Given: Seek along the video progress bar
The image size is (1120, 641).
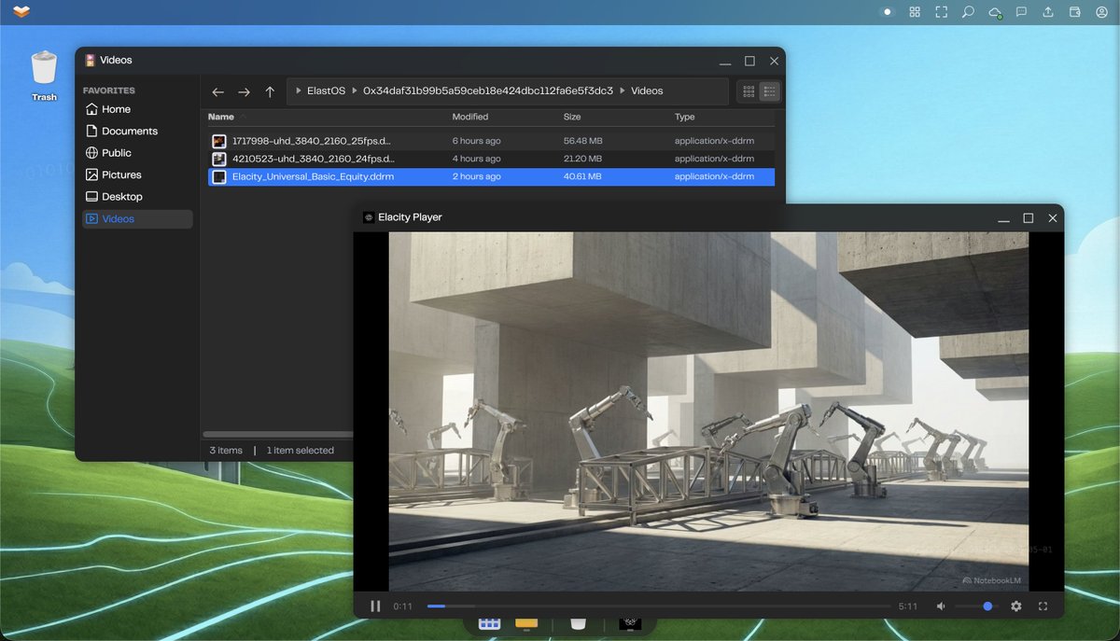Looking at the screenshot, I should [x=659, y=606].
